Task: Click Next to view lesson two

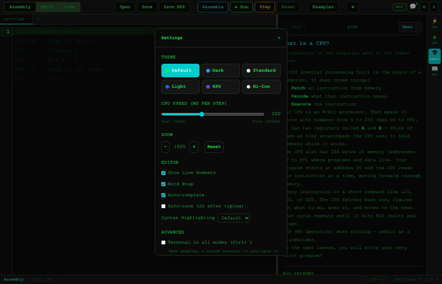Action: [x=410, y=27]
